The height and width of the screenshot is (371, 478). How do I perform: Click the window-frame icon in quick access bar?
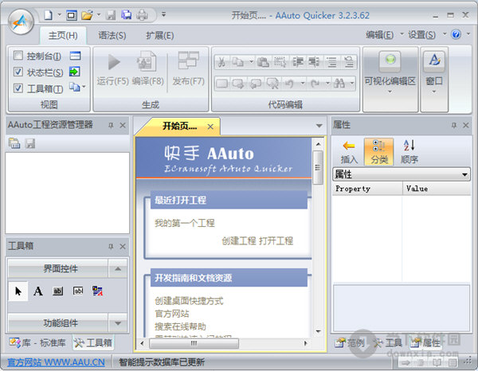click(72, 15)
